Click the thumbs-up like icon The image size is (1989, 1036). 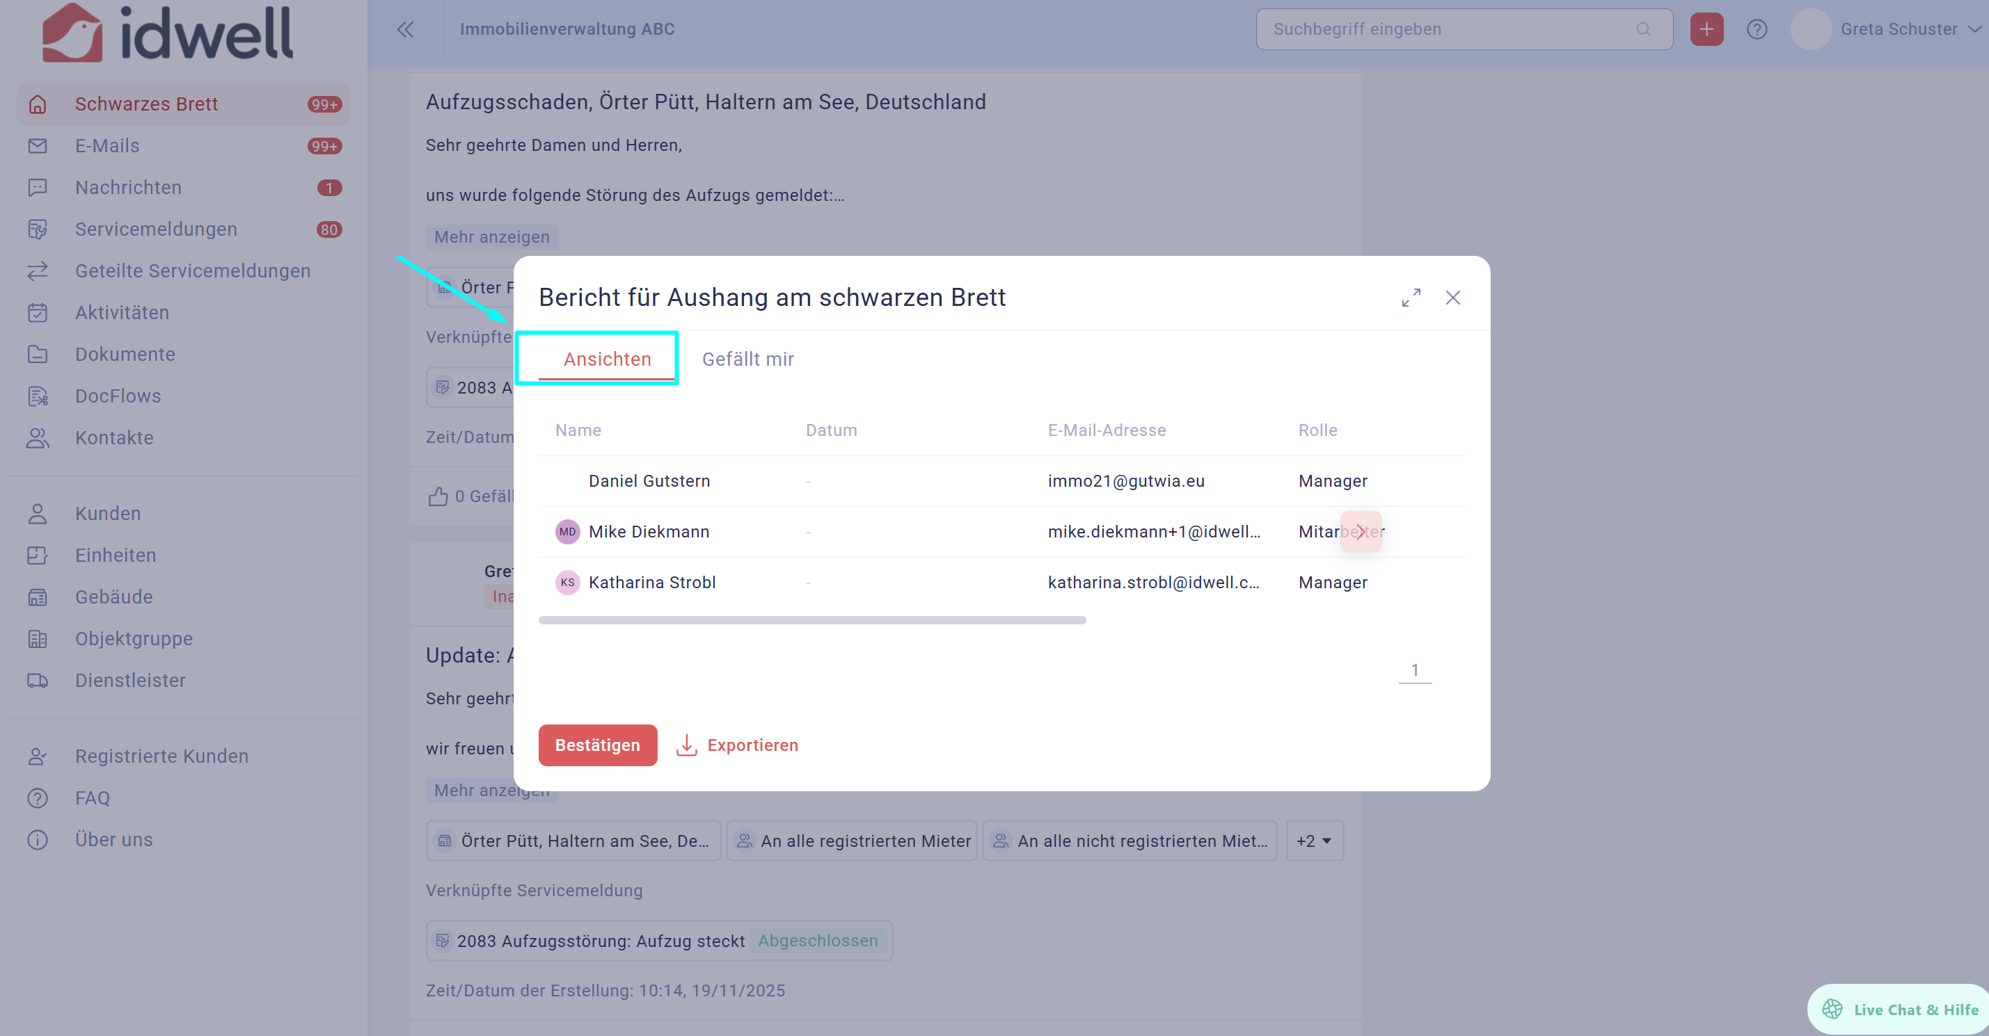coord(438,496)
